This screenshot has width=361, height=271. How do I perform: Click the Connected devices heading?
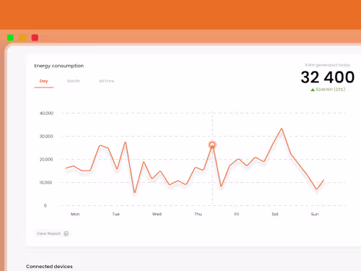point(49,267)
